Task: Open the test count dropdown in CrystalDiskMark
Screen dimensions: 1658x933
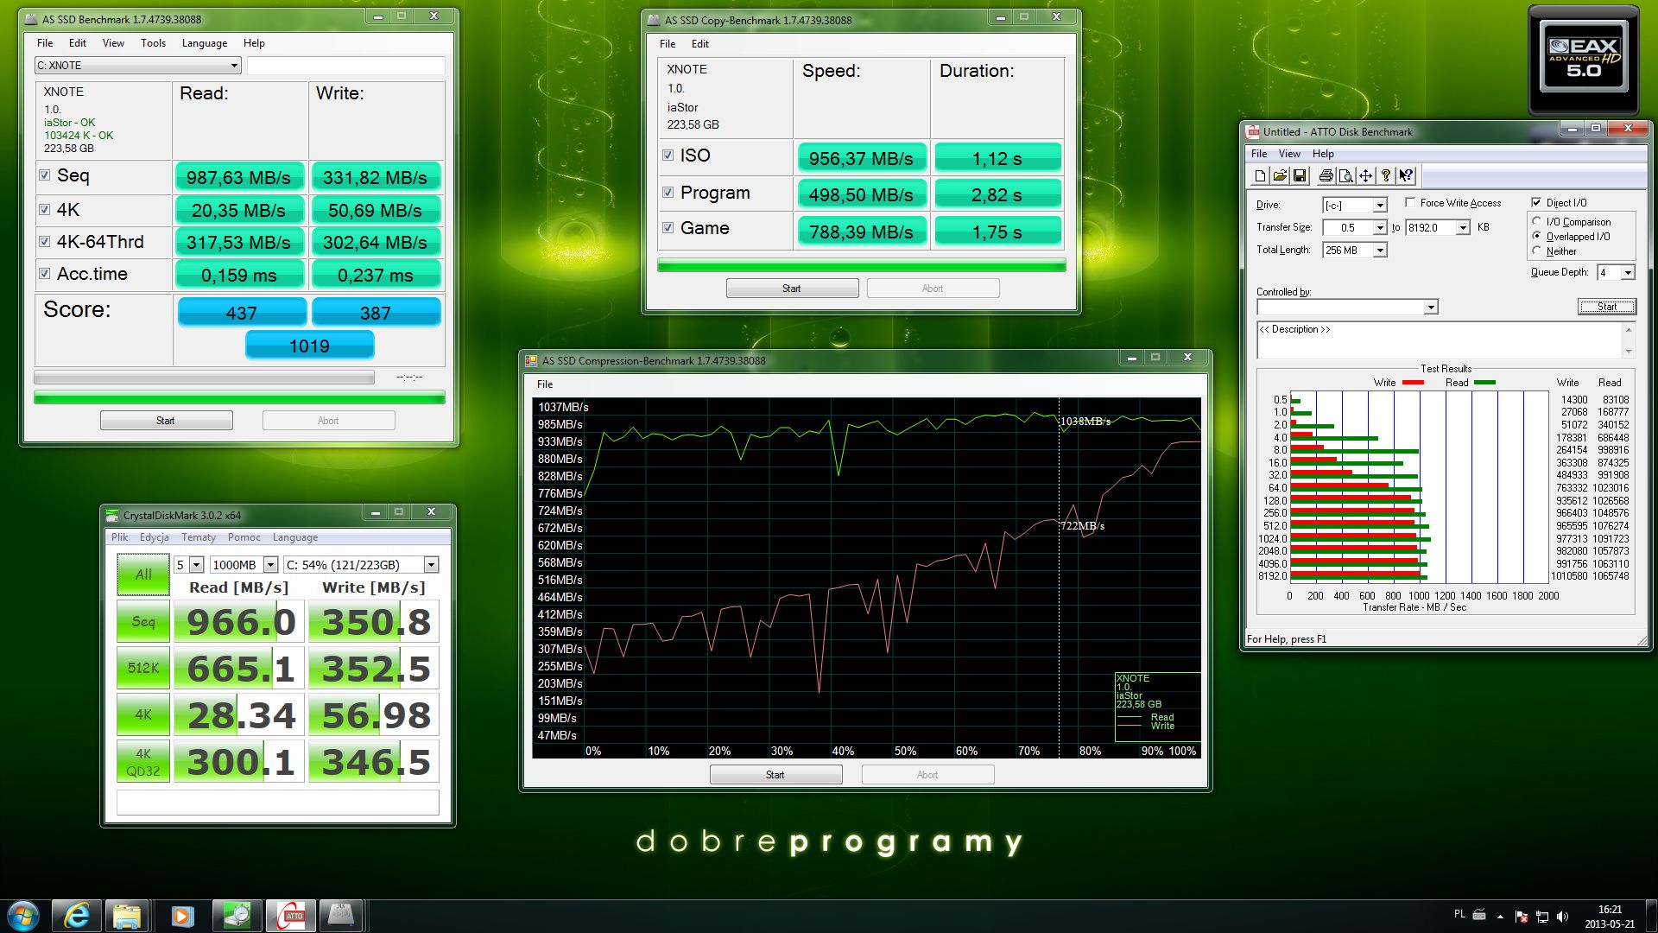Action: pyautogui.click(x=188, y=565)
